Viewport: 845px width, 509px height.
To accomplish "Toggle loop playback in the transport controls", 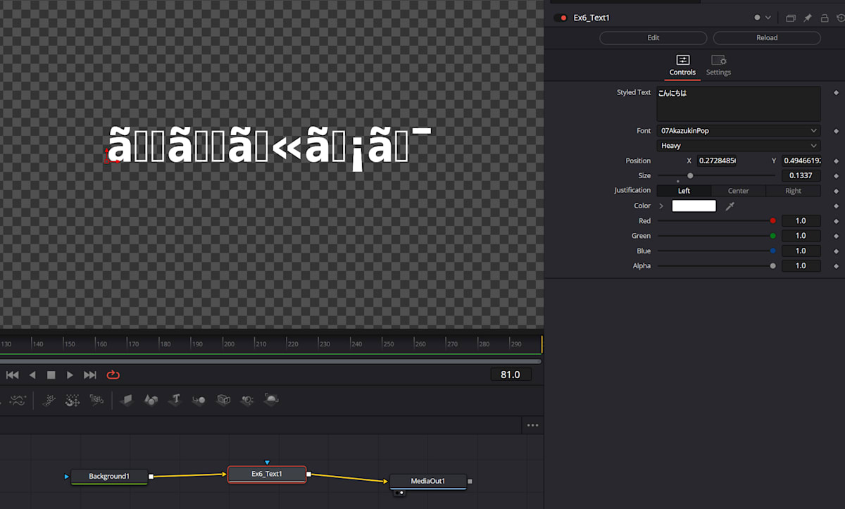I will 113,375.
